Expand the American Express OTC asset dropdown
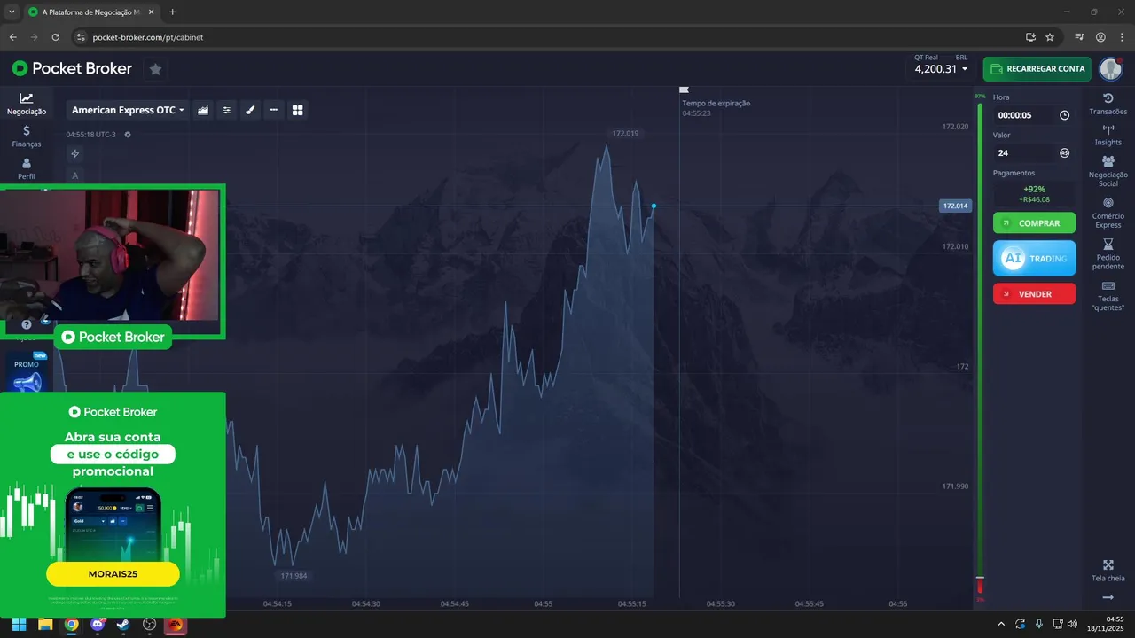1135x638 pixels. pos(129,110)
